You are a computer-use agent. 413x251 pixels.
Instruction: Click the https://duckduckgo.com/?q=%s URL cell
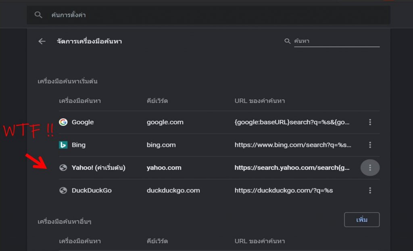point(284,190)
